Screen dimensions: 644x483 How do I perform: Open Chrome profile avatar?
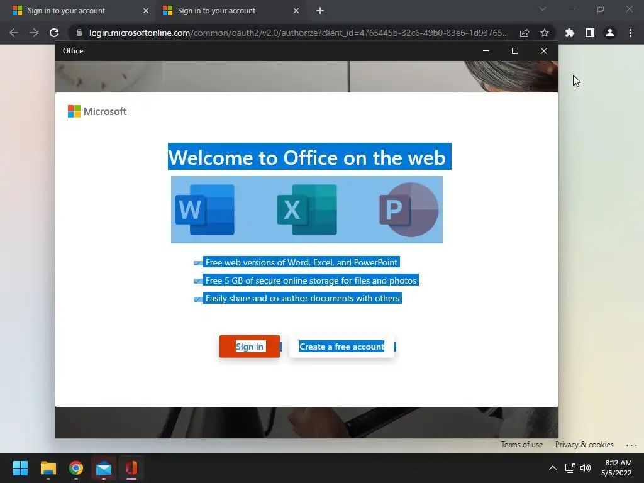610,33
